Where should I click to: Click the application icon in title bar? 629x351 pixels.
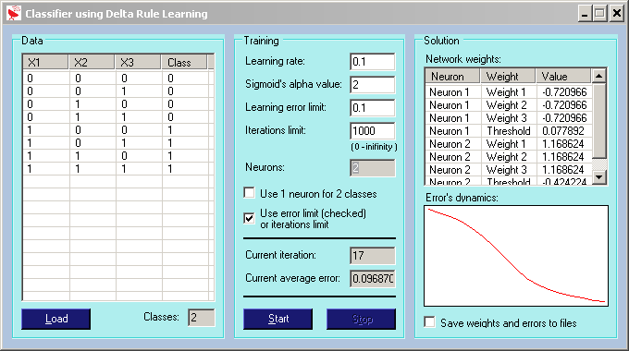[14, 13]
